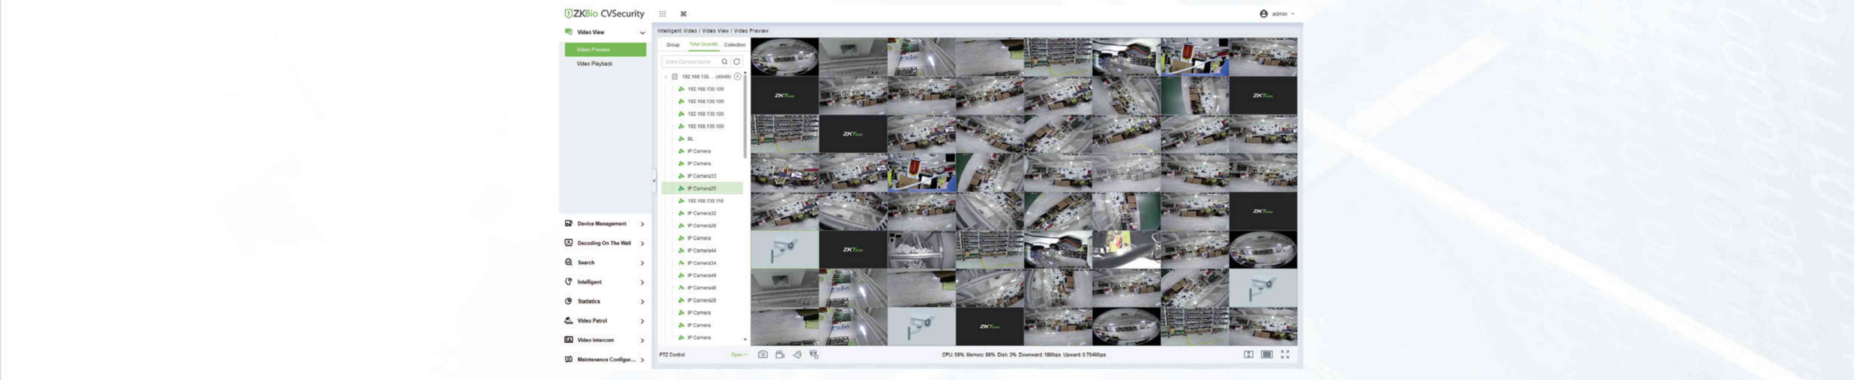Select IP Camera34 in camera list
Image resolution: width=1855 pixels, height=380 pixels.
click(x=701, y=263)
